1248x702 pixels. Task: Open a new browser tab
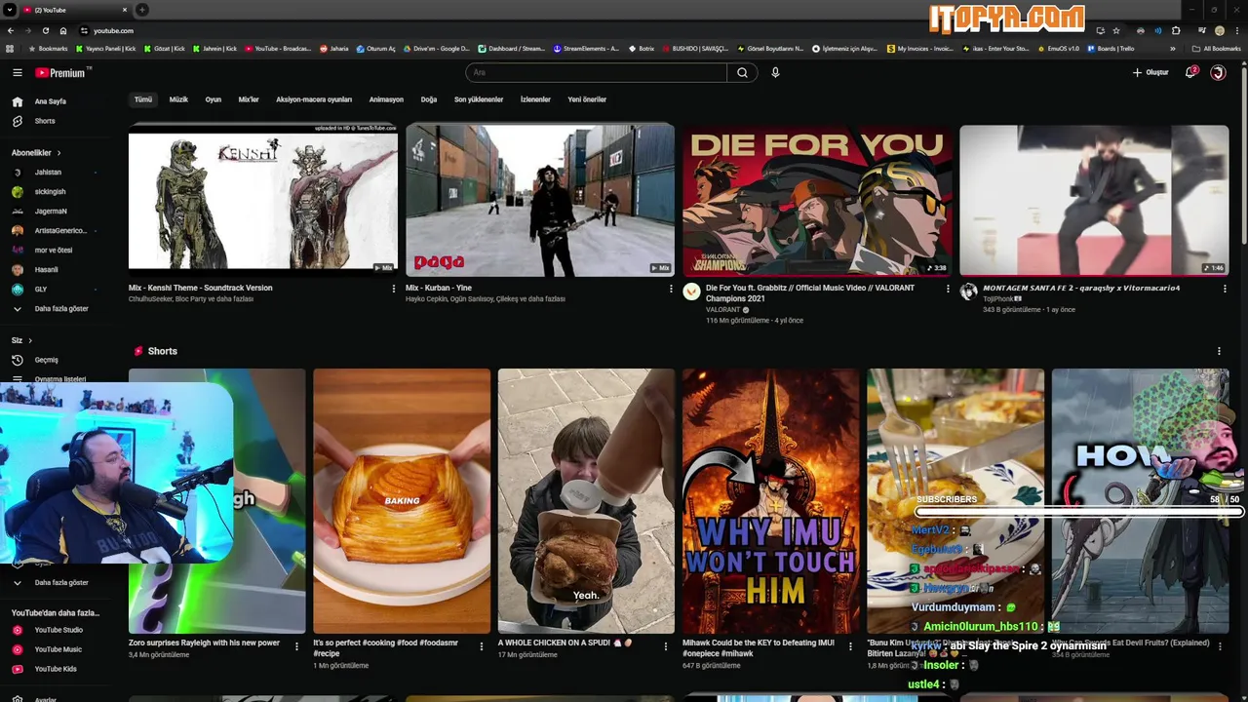point(141,10)
